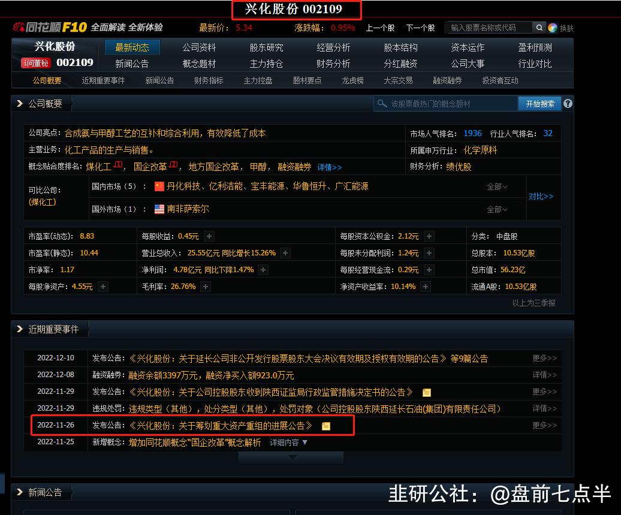Click the US flag icon before 南非萨索尔
Viewport: 621px width, 515px height.
coord(159,209)
